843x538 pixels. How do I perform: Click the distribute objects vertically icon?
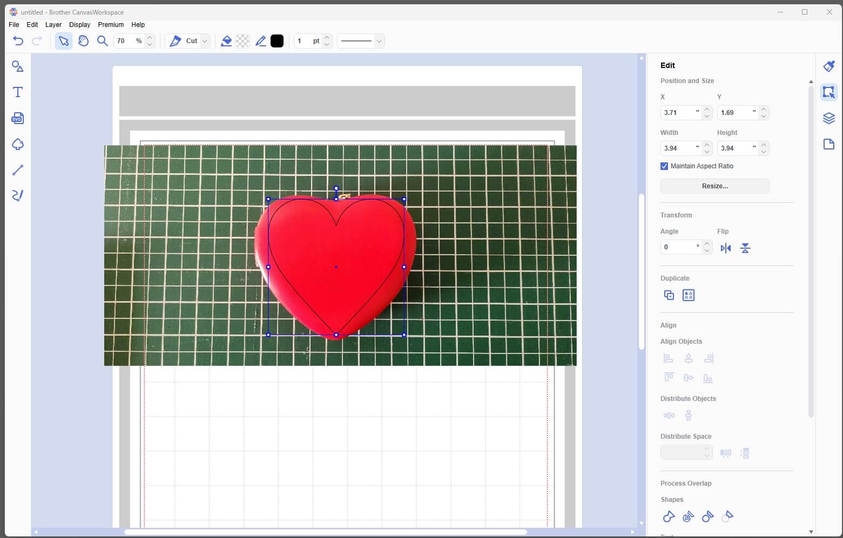(689, 416)
